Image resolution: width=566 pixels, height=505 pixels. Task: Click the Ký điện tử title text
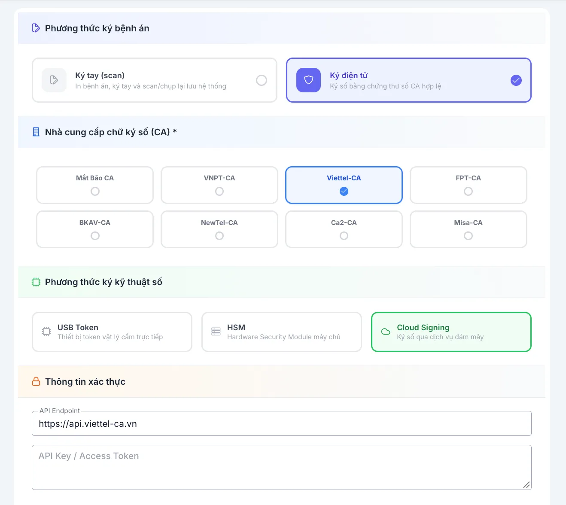click(349, 76)
